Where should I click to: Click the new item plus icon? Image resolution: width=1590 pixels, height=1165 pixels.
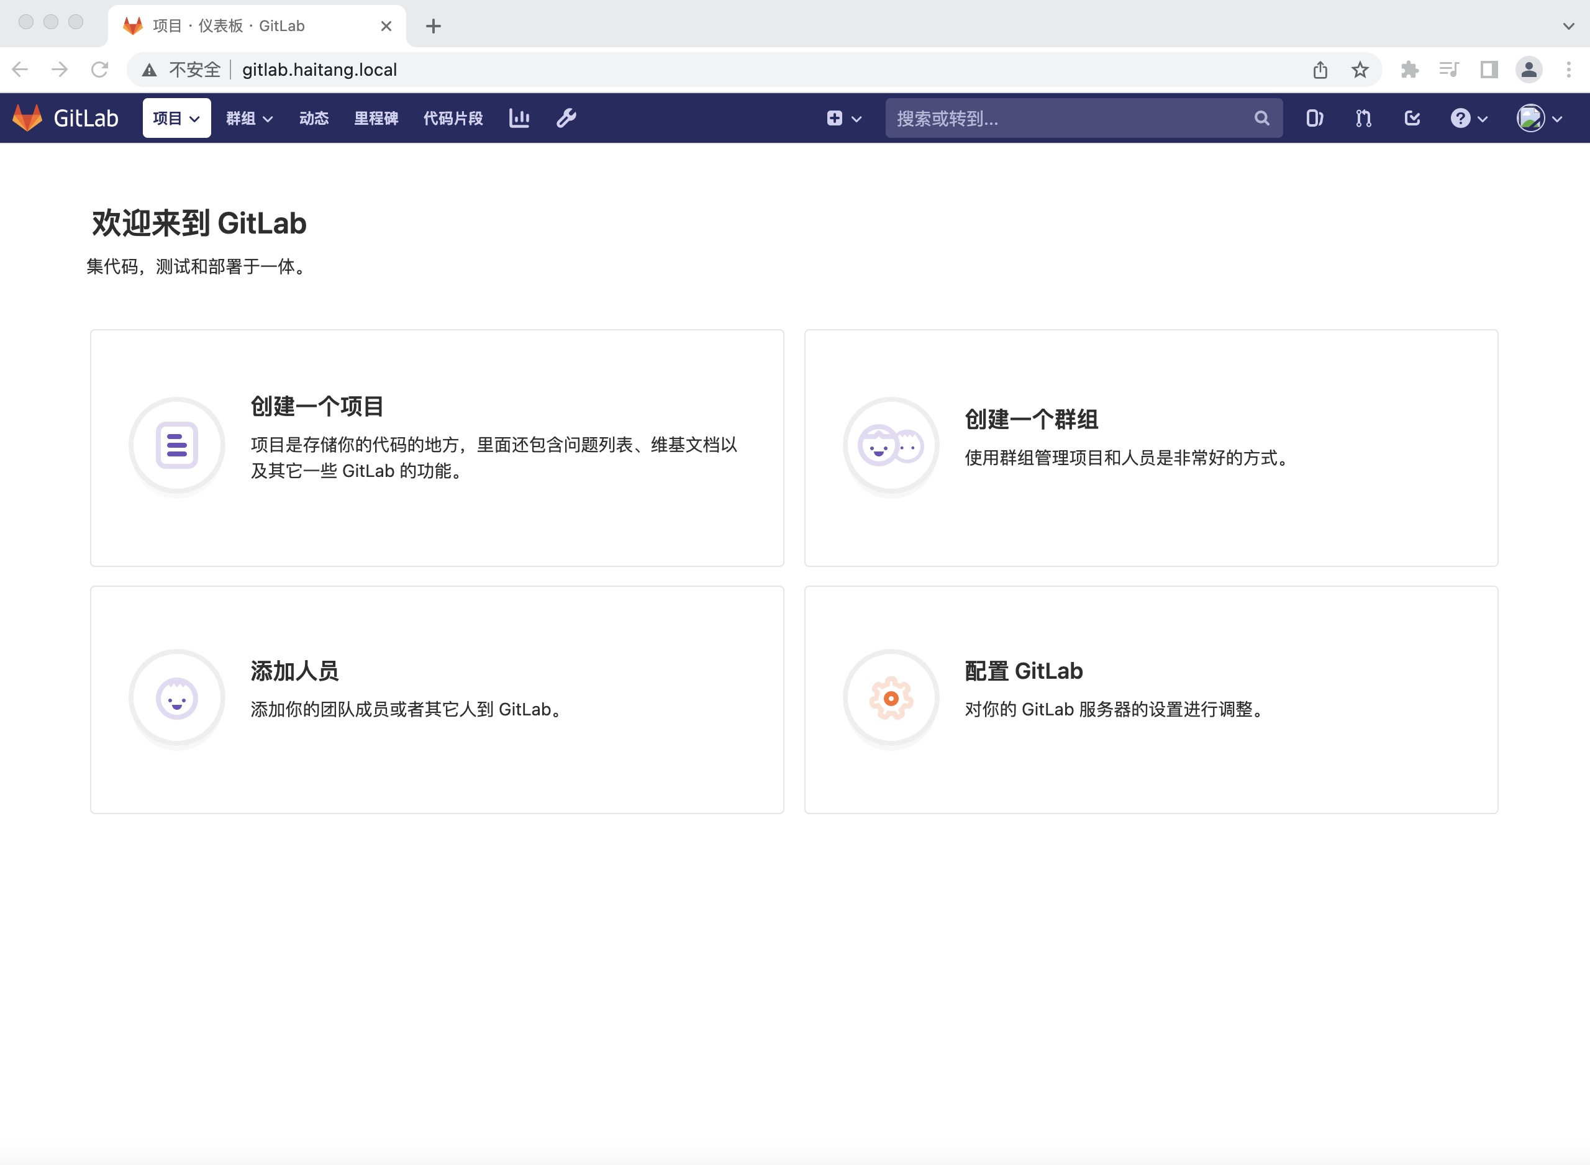click(x=834, y=118)
